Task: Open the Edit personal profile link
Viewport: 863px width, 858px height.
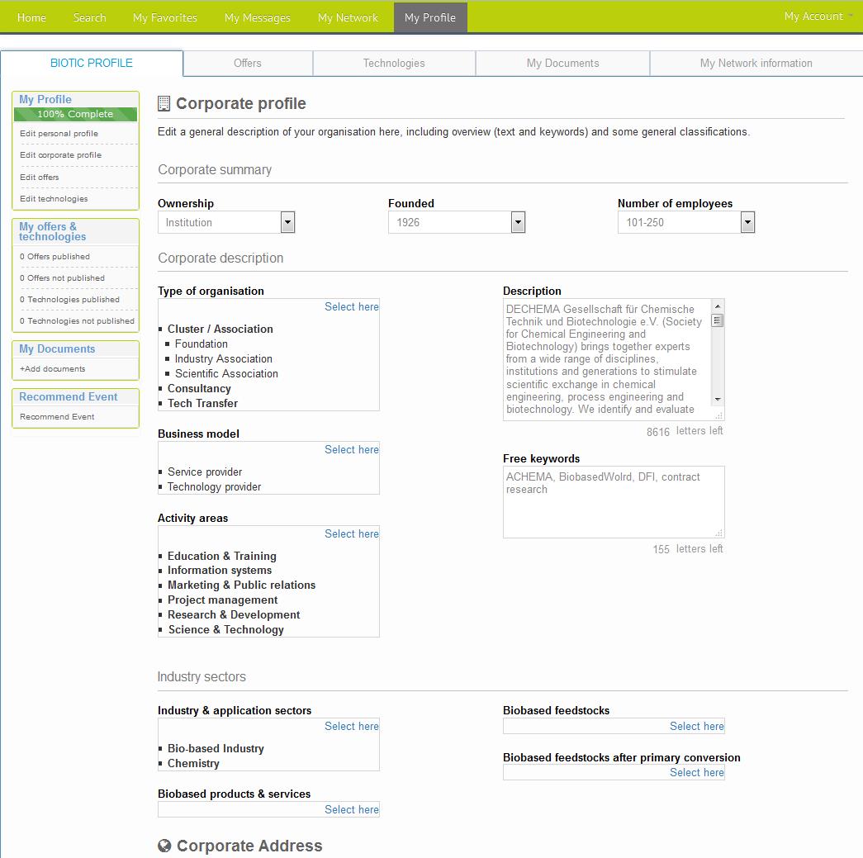Action: point(59,133)
